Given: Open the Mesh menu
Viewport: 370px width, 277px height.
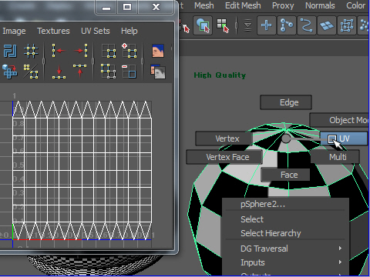Looking at the screenshot, I should (203, 5).
